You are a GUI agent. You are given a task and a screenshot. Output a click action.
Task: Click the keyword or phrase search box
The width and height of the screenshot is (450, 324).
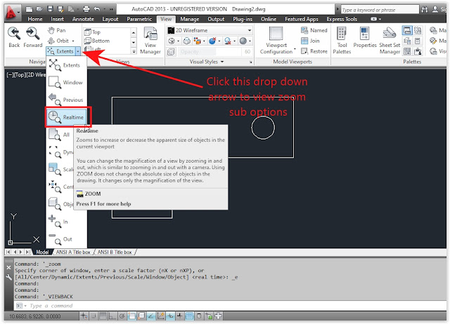coord(380,10)
